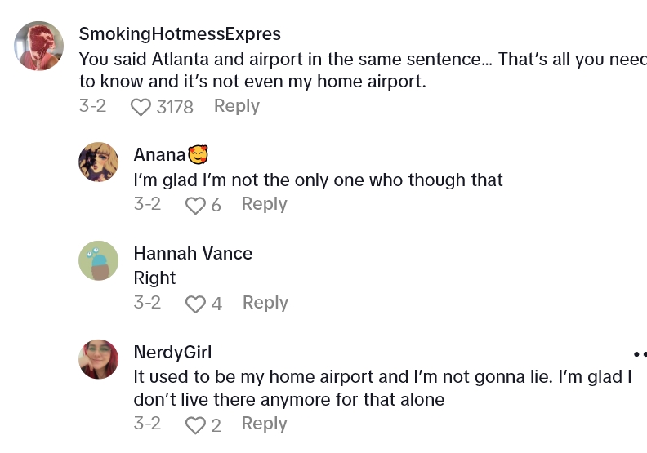Click the "Right" comment text
Image resolution: width=647 pixels, height=453 pixels.
154,278
